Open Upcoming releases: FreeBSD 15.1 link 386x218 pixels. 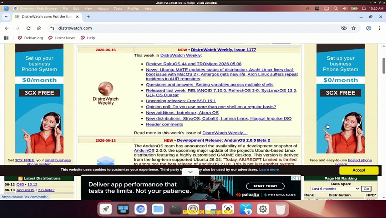(181, 101)
